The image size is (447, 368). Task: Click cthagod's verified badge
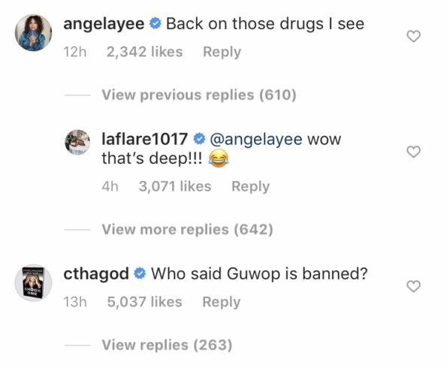click(140, 273)
